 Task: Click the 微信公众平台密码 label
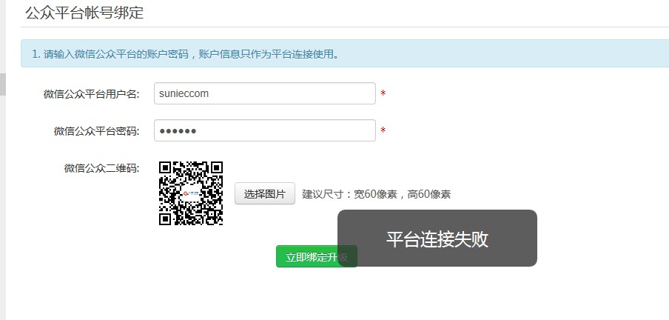click(96, 131)
